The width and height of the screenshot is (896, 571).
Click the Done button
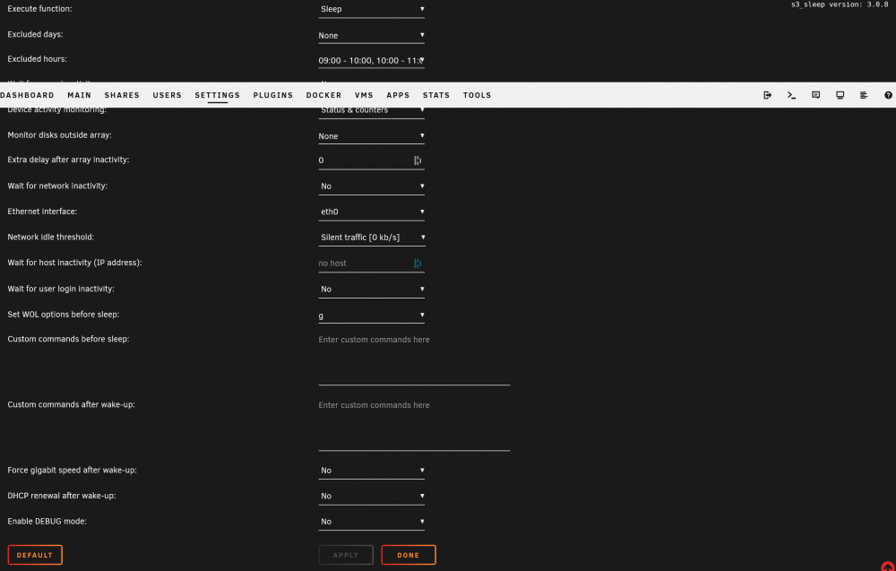tap(409, 555)
